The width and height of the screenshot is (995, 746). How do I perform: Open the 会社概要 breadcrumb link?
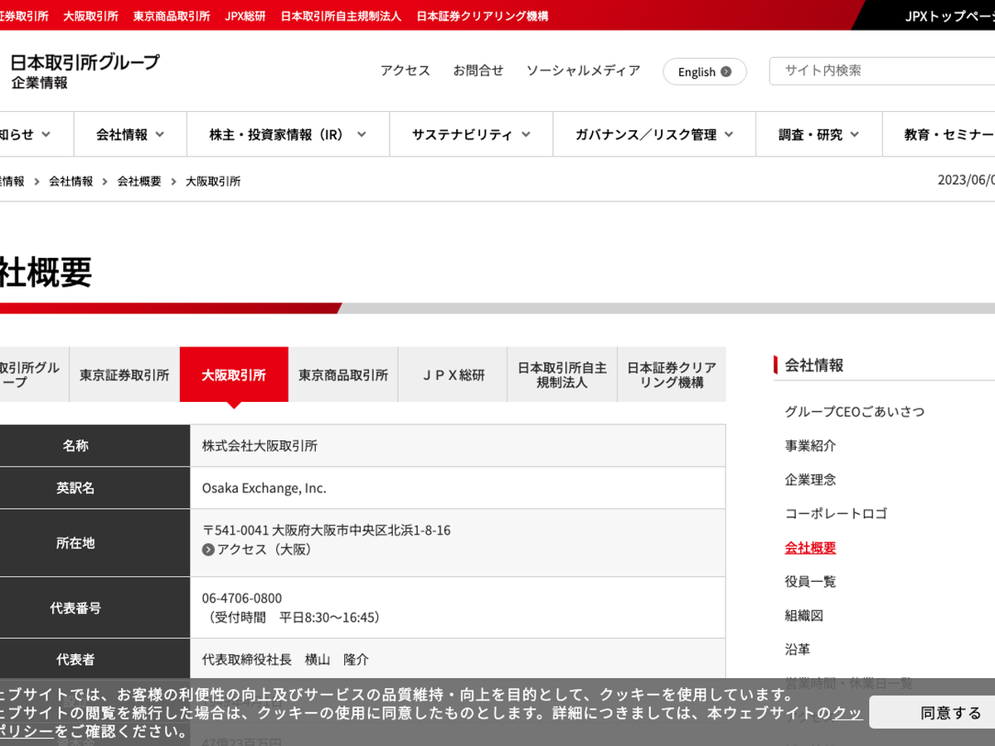click(x=139, y=182)
